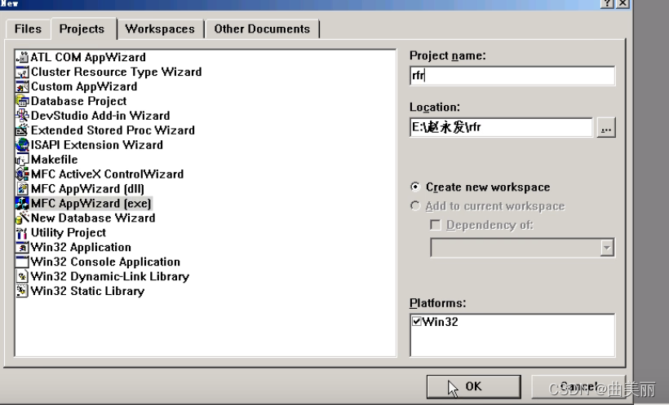Select Win32 Console Application icon

pyautogui.click(x=22, y=262)
